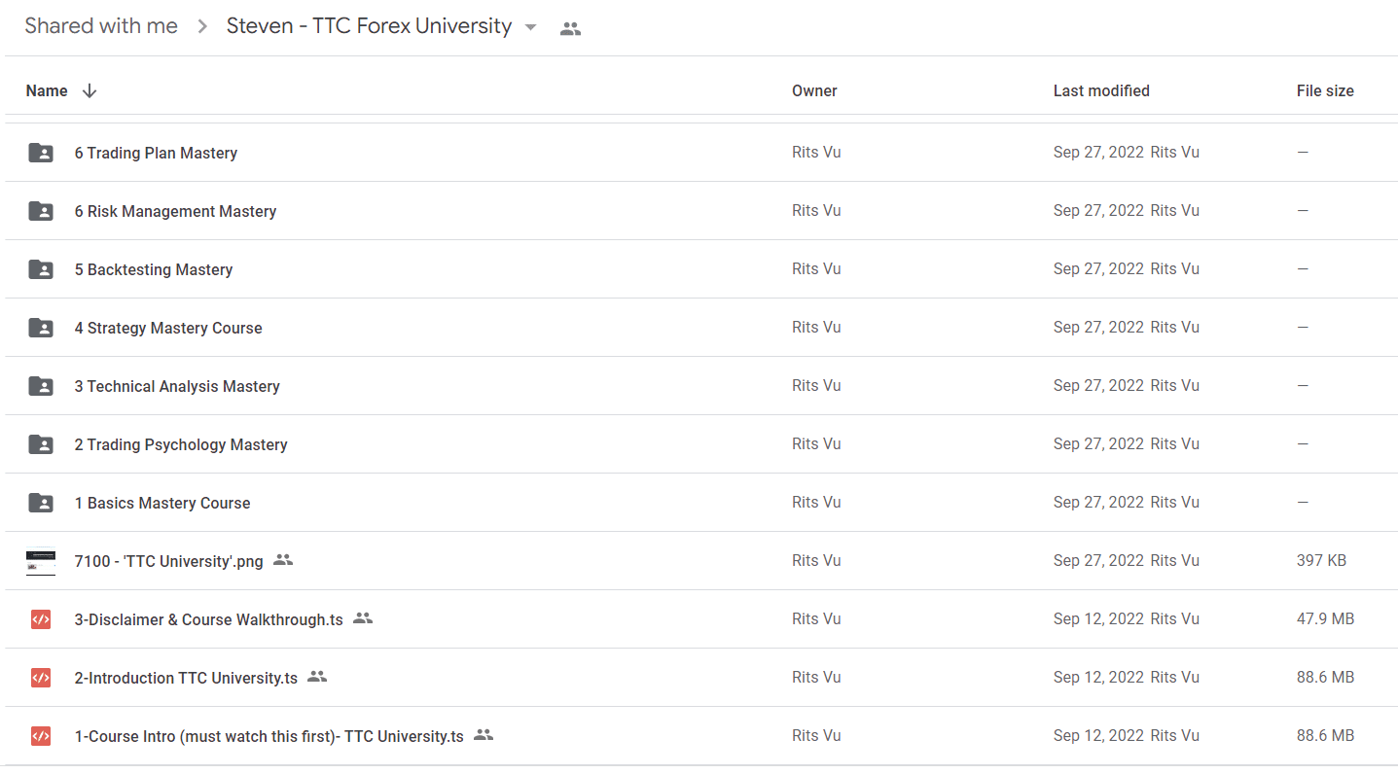1398x774 pixels.
Task: Click the shared people icon beside the folder title
Action: tap(571, 29)
